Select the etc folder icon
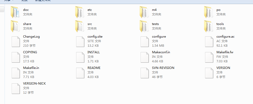The height and width of the screenshot is (104, 253). point(80,12)
